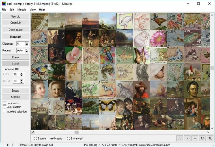The height and width of the screenshot is (147, 215).
Task: Click the Fit zoom button
Action: tap(210, 139)
